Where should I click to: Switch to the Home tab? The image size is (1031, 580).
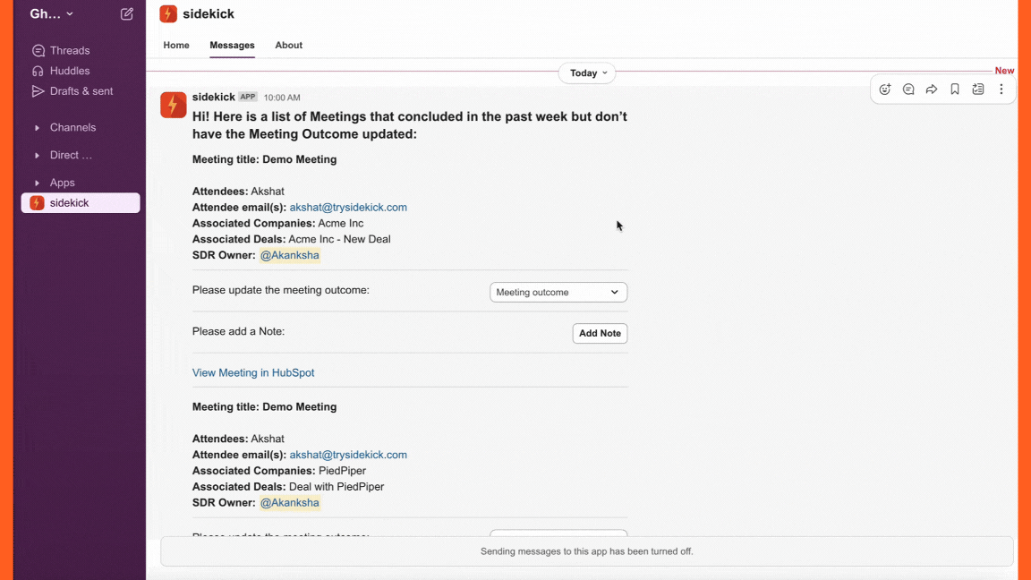(x=176, y=46)
